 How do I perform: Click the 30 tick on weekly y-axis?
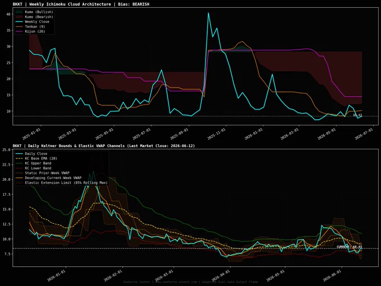click(x=8, y=46)
